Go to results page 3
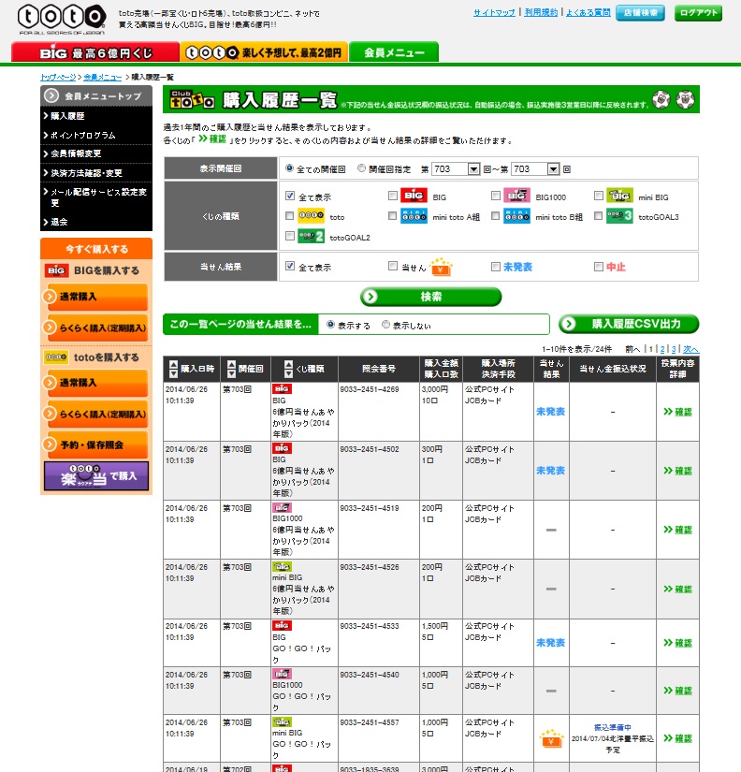This screenshot has width=741, height=772. 674,349
